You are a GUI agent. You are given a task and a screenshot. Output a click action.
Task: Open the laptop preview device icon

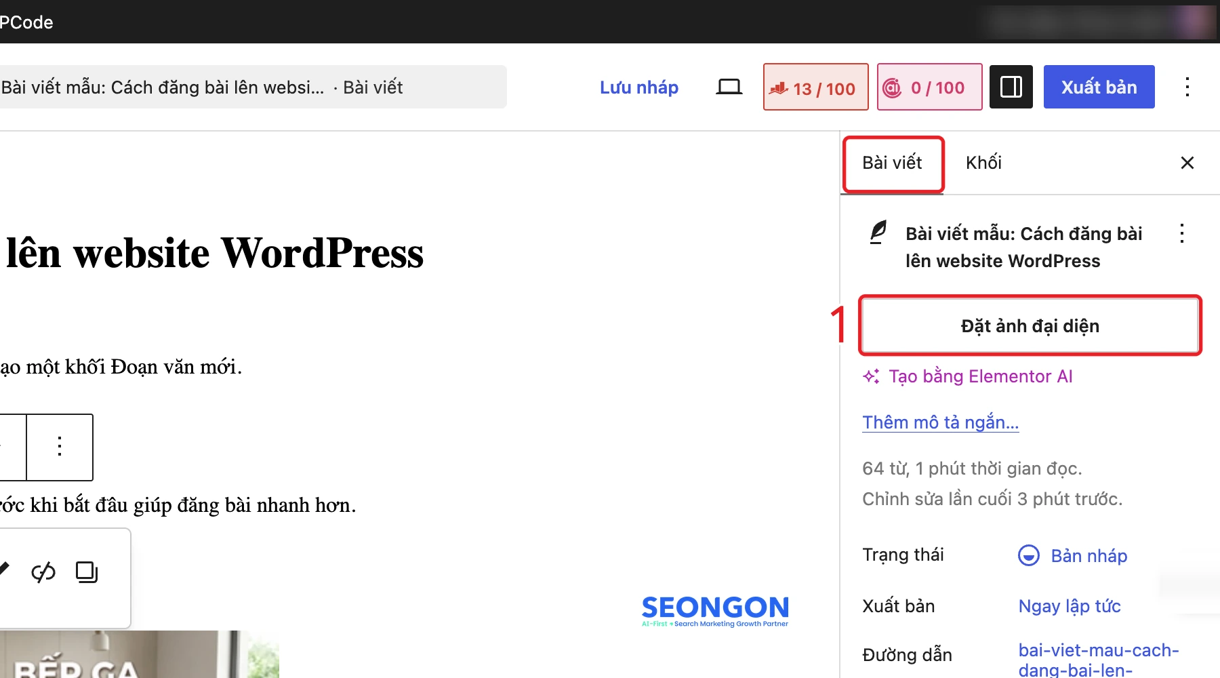tap(729, 87)
